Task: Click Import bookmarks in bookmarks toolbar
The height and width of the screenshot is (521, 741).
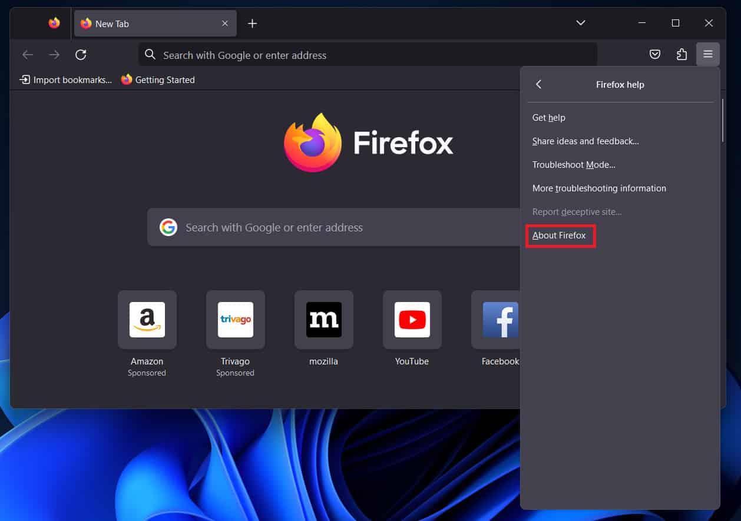Action: point(65,79)
